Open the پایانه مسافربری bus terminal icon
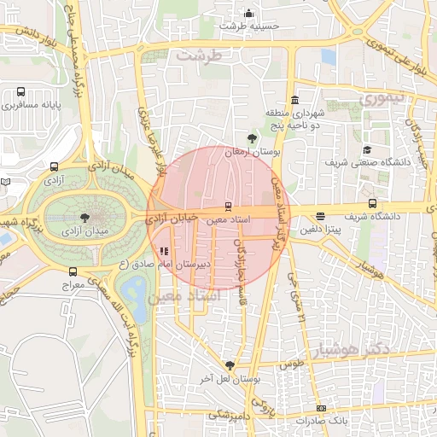Screen dimensions: 437x437 pos(20,91)
